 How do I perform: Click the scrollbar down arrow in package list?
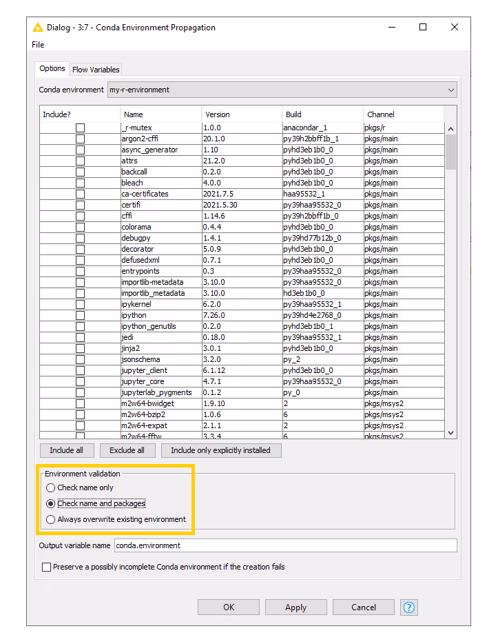coord(450,432)
